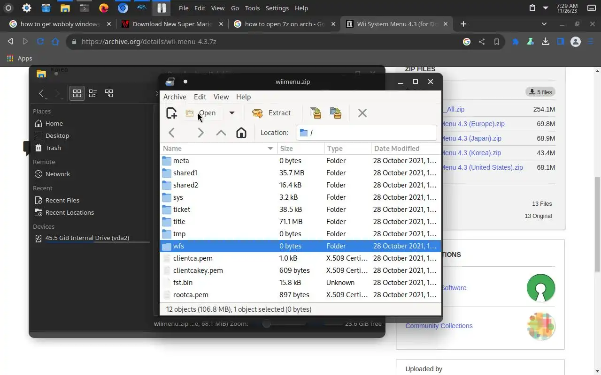
Task: Go to archive home location
Action: (241, 133)
